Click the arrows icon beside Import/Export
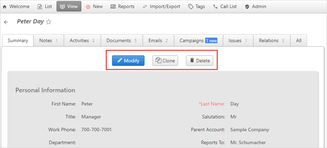The width and height of the screenshot is (327, 148). (145, 7)
